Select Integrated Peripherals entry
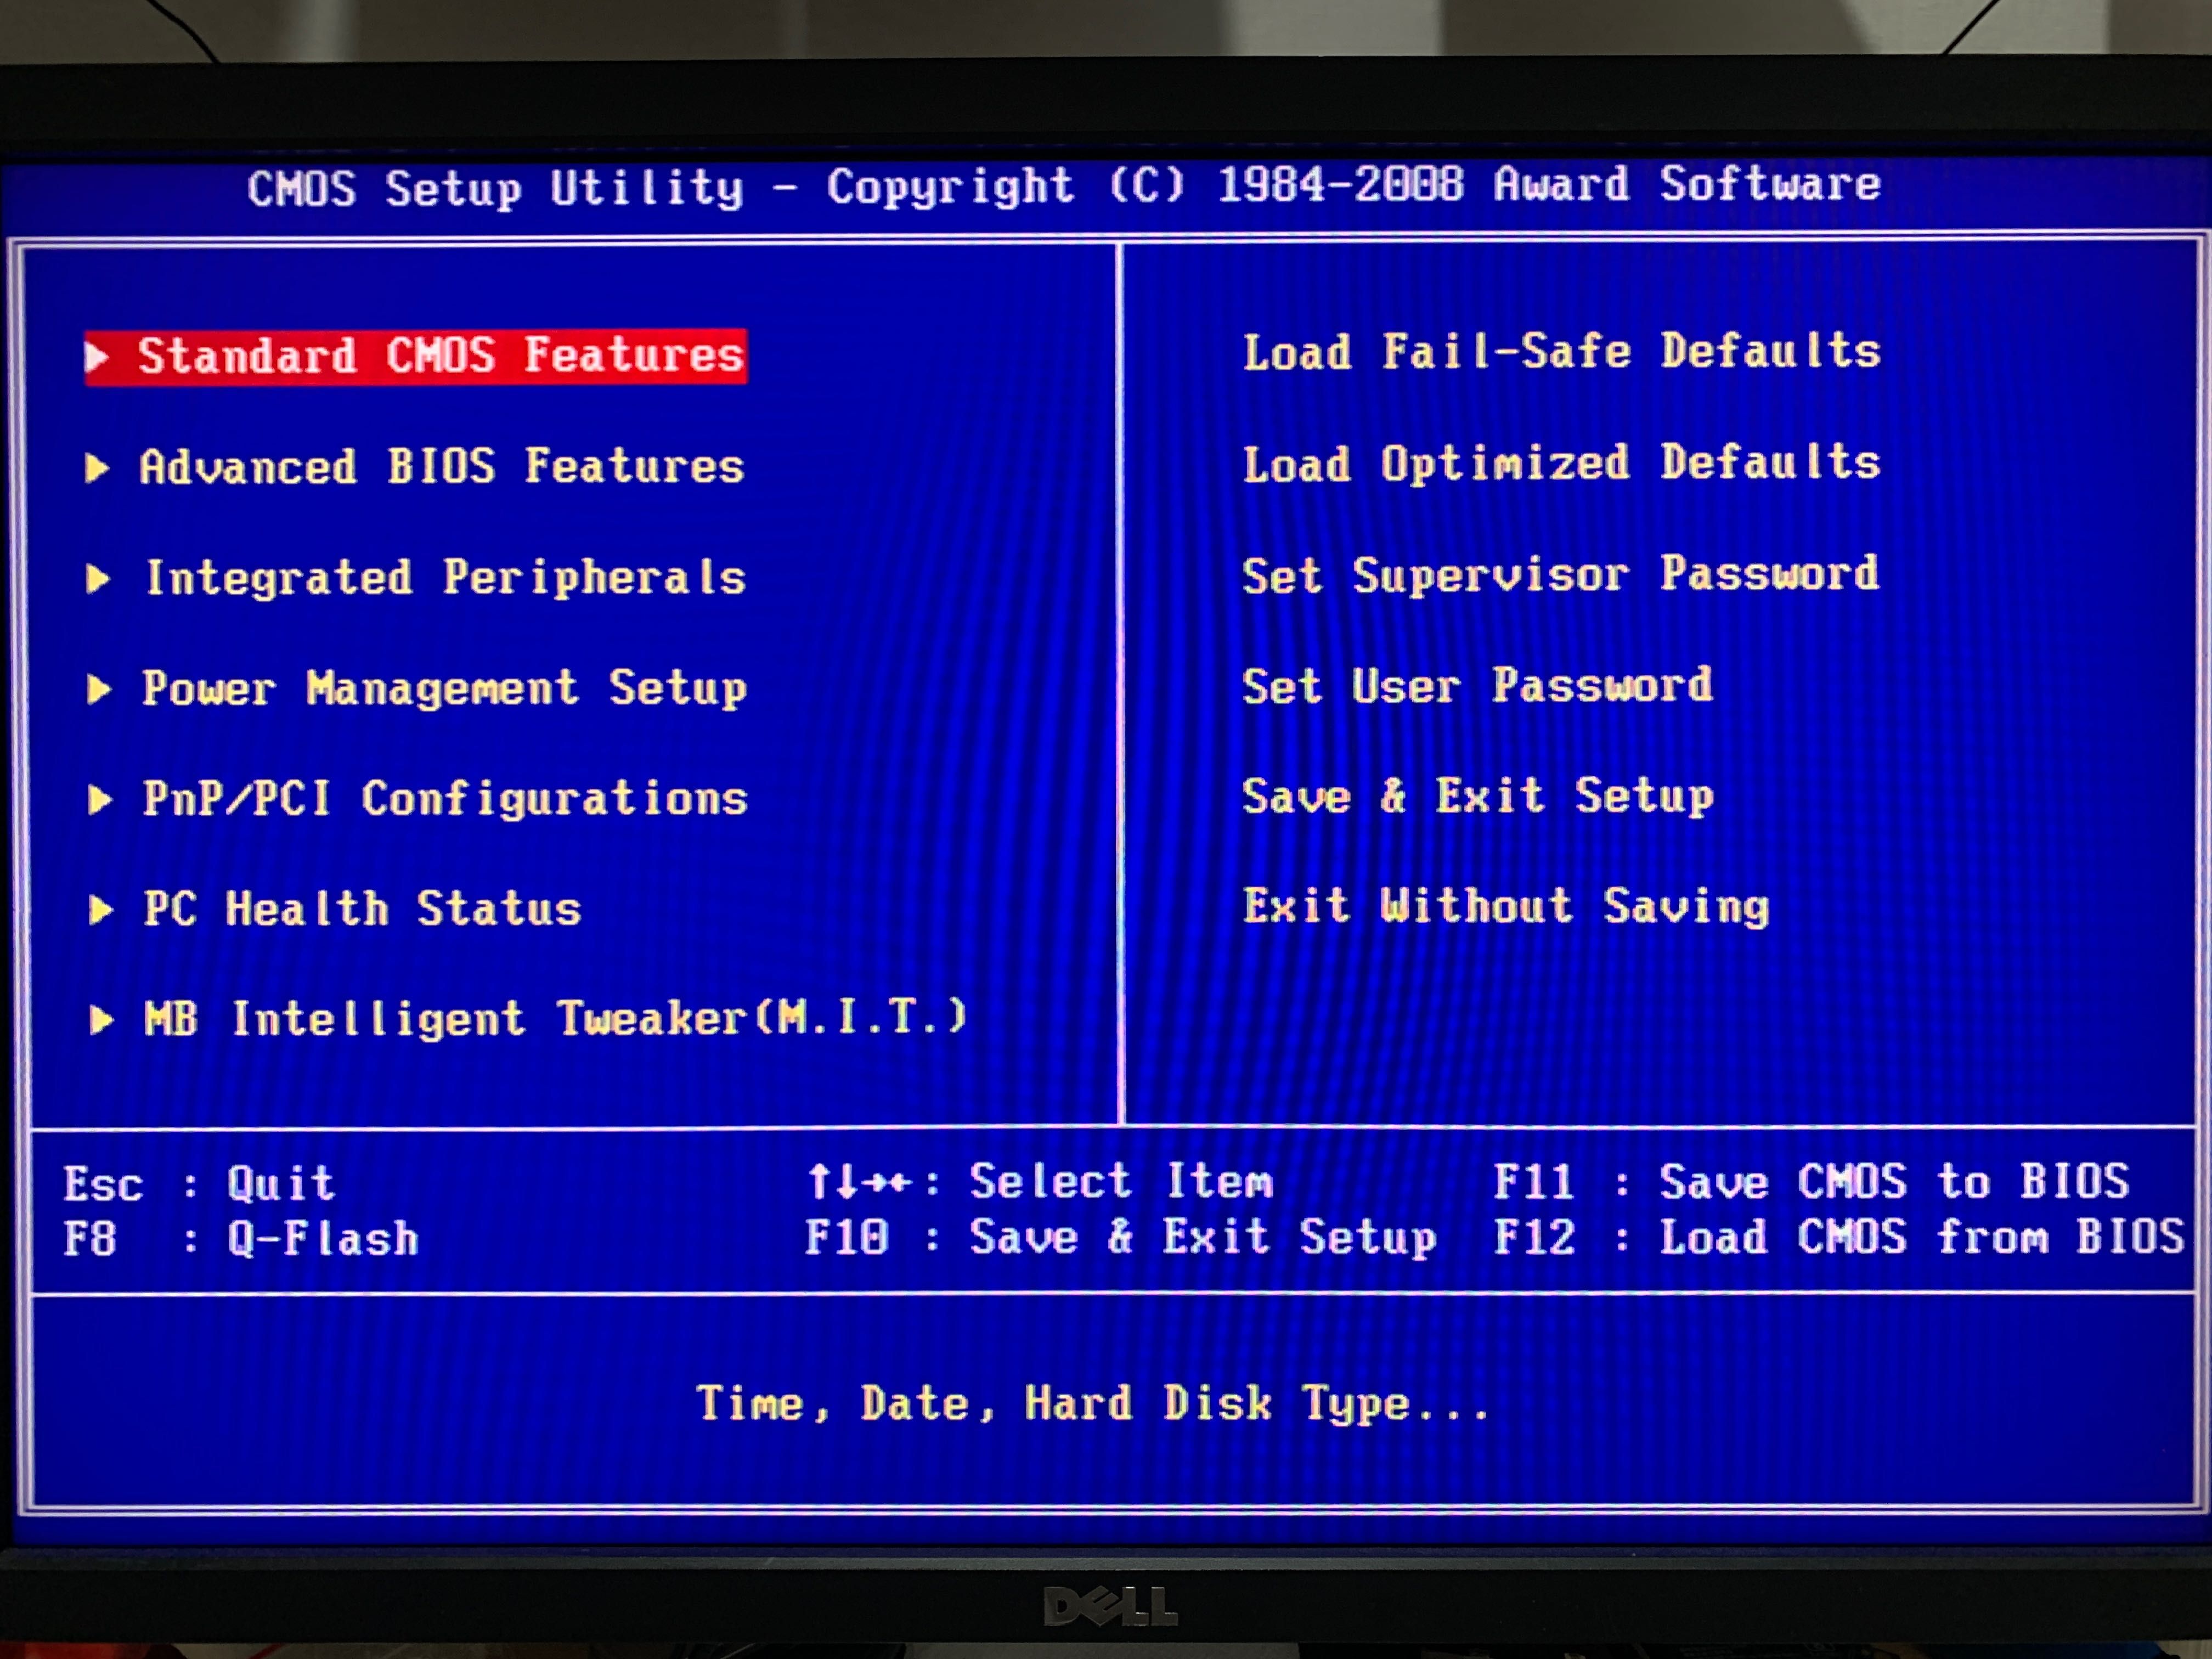This screenshot has height=1659, width=2212. coord(445,578)
